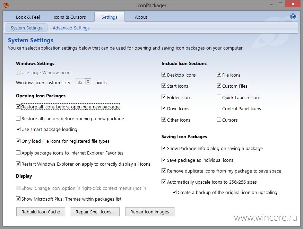The image size is (303, 229).
Task: Open the About tab
Action: point(141,17)
